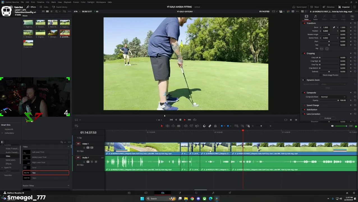Click Flip horizontal icon in Transform
This screenshot has width=358, height=202.
click(x=322, y=49)
